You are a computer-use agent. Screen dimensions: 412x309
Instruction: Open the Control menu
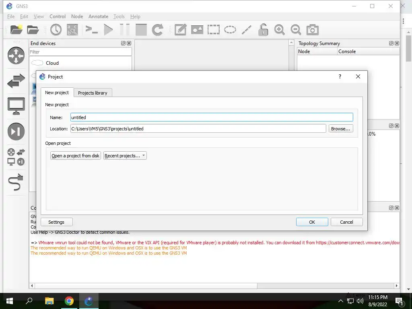click(58, 16)
